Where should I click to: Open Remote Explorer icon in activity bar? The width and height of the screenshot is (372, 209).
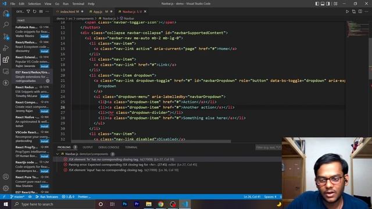[6, 71]
